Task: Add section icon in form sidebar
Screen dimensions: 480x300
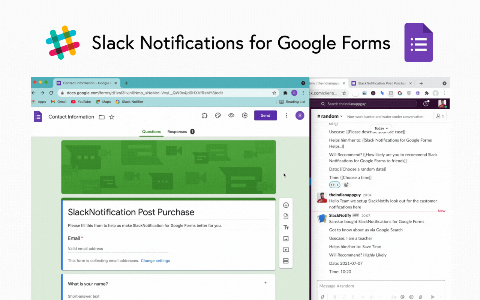Action: tap(286, 261)
